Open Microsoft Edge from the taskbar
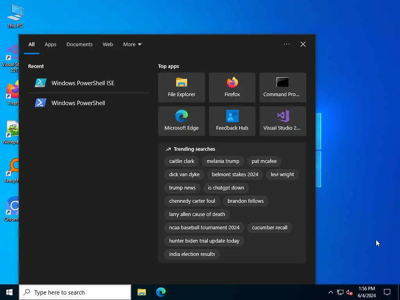This screenshot has width=400, height=300. [x=161, y=292]
